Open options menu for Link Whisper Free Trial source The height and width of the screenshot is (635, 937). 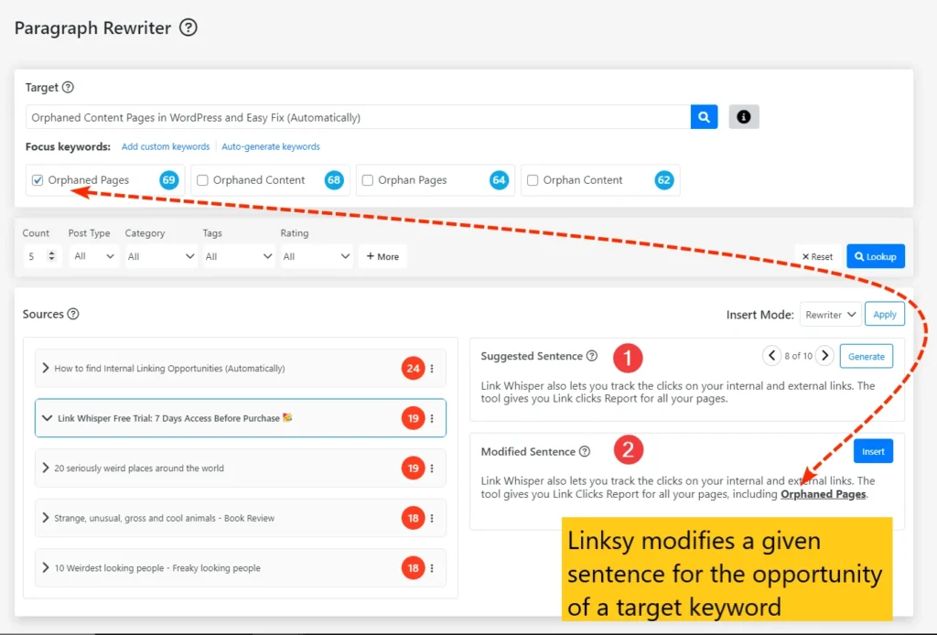[432, 418]
